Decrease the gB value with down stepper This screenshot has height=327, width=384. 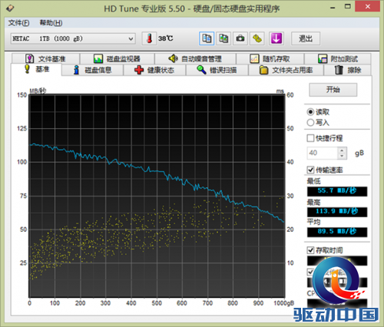[x=342, y=156]
